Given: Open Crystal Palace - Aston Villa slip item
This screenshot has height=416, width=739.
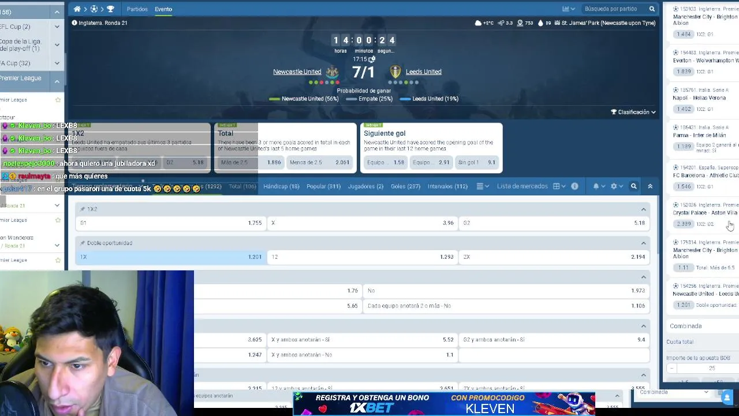Looking at the screenshot, I should (705, 213).
